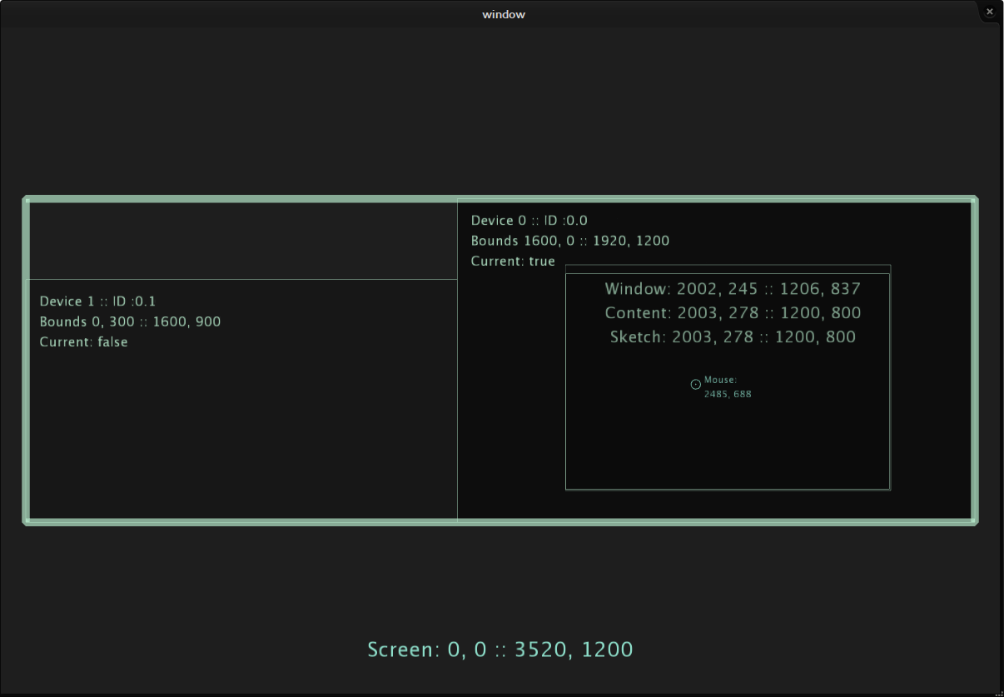Click "Content: 2003, 278 :: 1200, 800" text
The height and width of the screenshot is (697, 1004).
(733, 313)
